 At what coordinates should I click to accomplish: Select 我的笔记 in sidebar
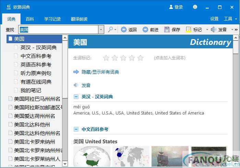click(31, 90)
